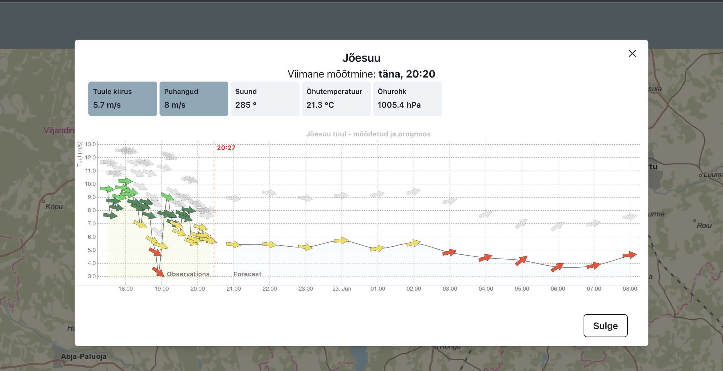Image resolution: width=723 pixels, height=371 pixels.
Task: Enable the Õhutemperatuur card
Action: coord(336,98)
